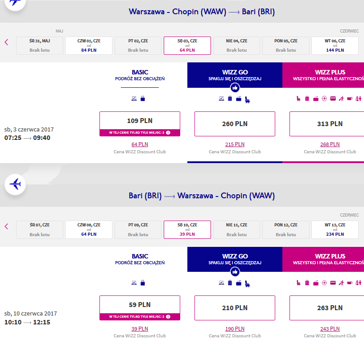Select the PT 02, CZE outbound date tab
This screenshot has height=340, width=364.
[138, 46]
